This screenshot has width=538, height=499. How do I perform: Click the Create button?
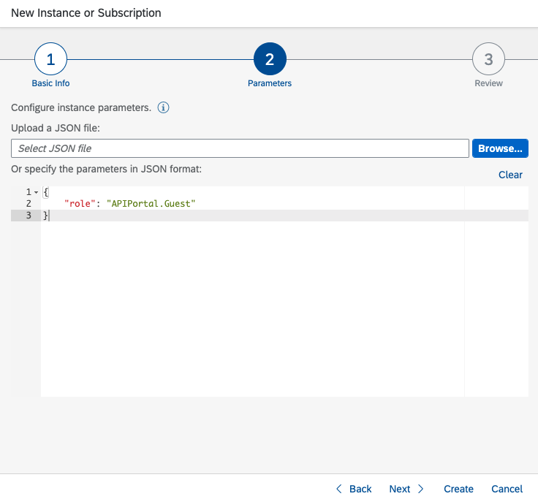click(458, 489)
